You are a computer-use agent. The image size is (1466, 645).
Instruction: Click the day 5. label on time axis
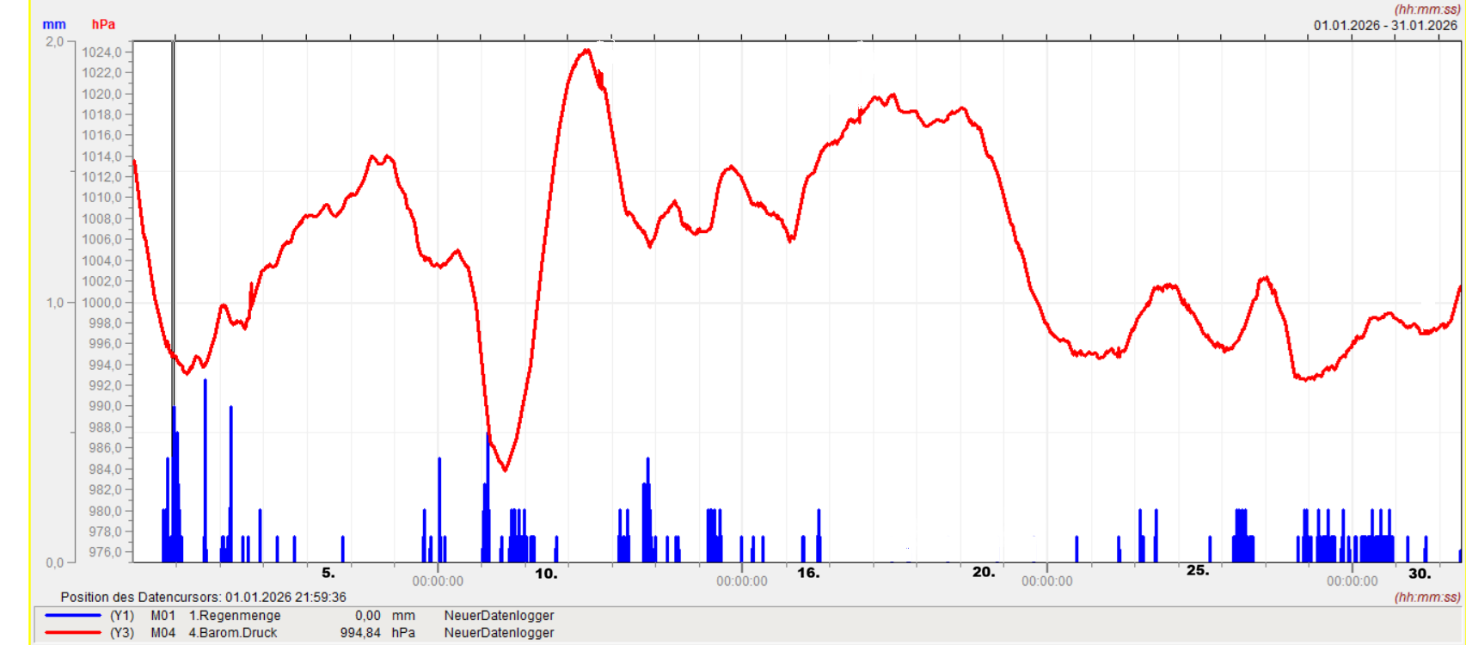pyautogui.click(x=328, y=573)
